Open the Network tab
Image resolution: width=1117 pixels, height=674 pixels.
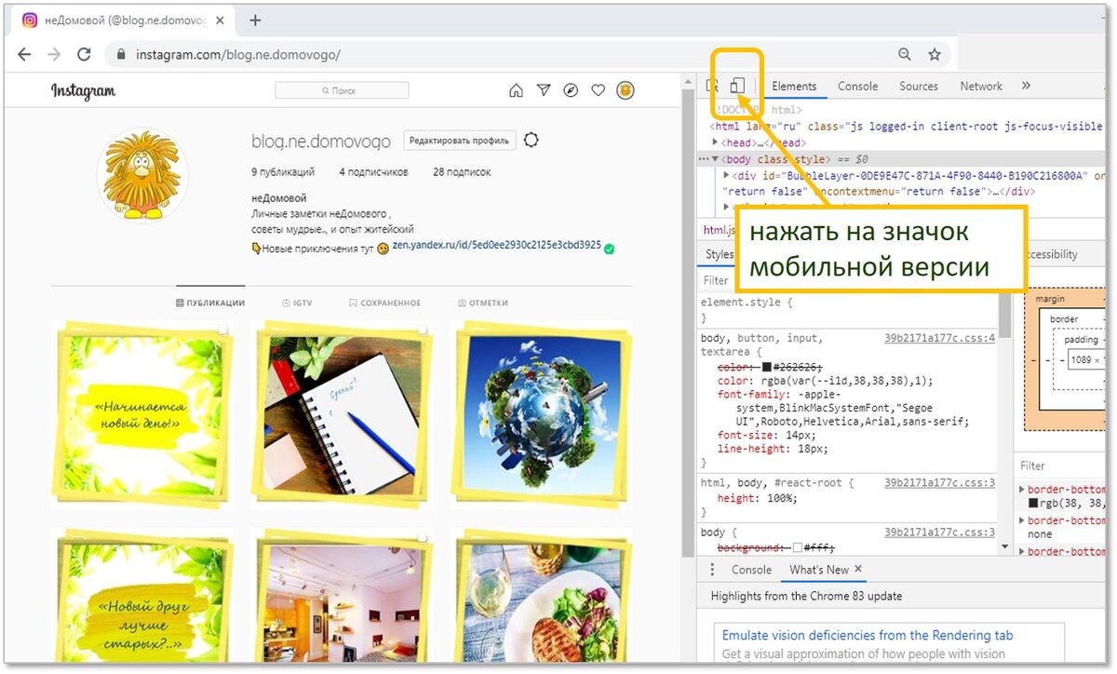pos(981,86)
